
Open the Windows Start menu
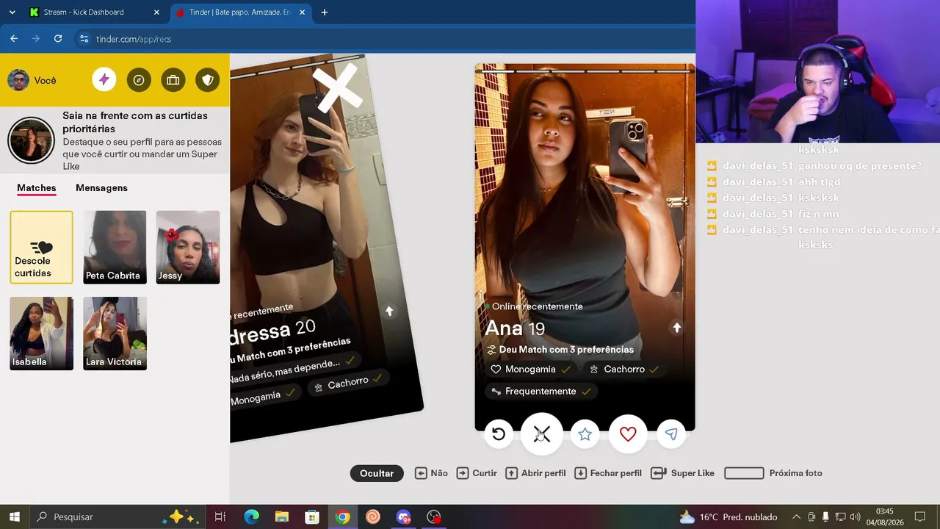pos(14,517)
